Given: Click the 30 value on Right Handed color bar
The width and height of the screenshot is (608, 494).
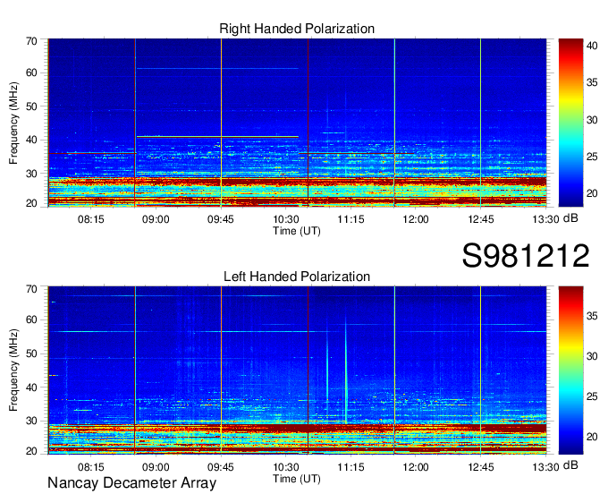Looking at the screenshot, I should pos(592,120).
